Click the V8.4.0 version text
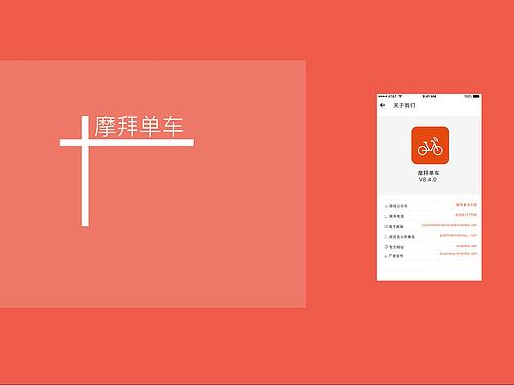 pos(428,180)
